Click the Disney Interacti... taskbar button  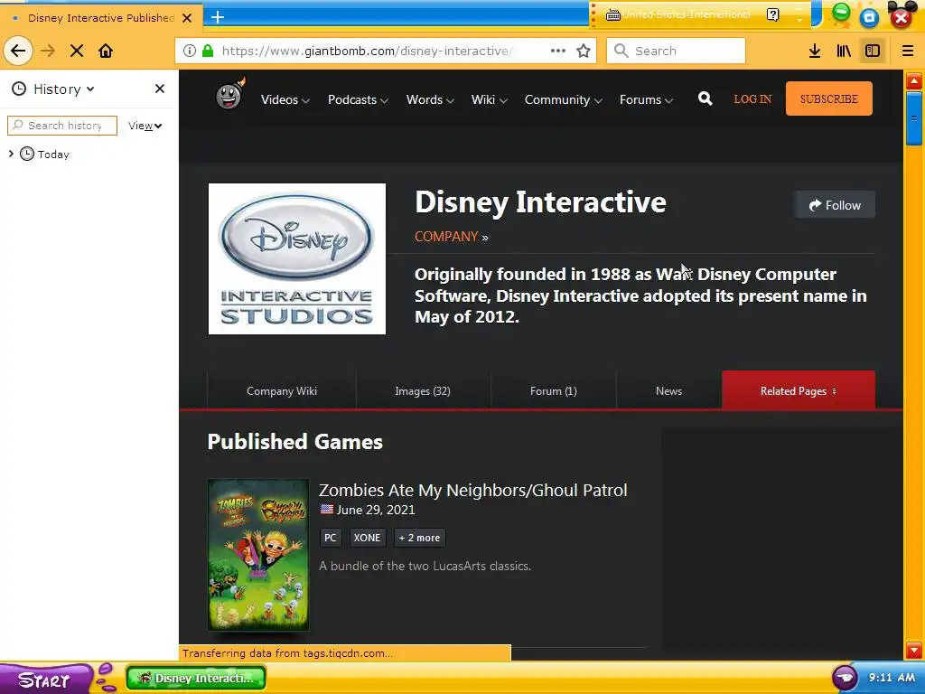click(196, 678)
